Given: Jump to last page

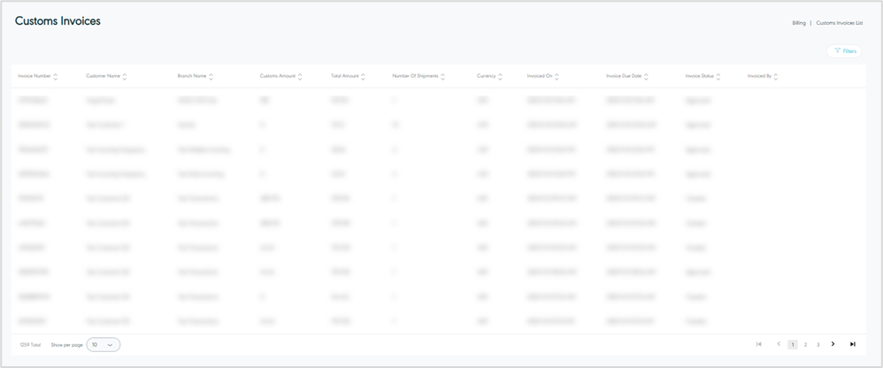Looking at the screenshot, I should (852, 344).
